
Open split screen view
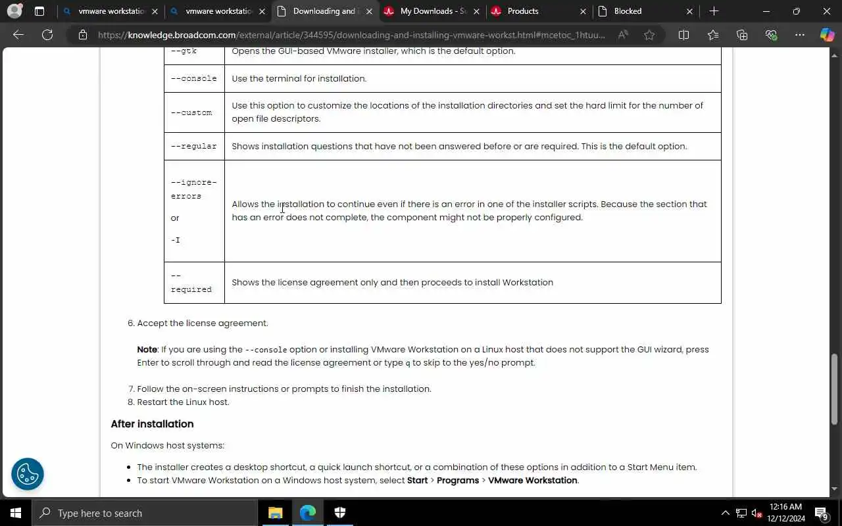(x=683, y=35)
